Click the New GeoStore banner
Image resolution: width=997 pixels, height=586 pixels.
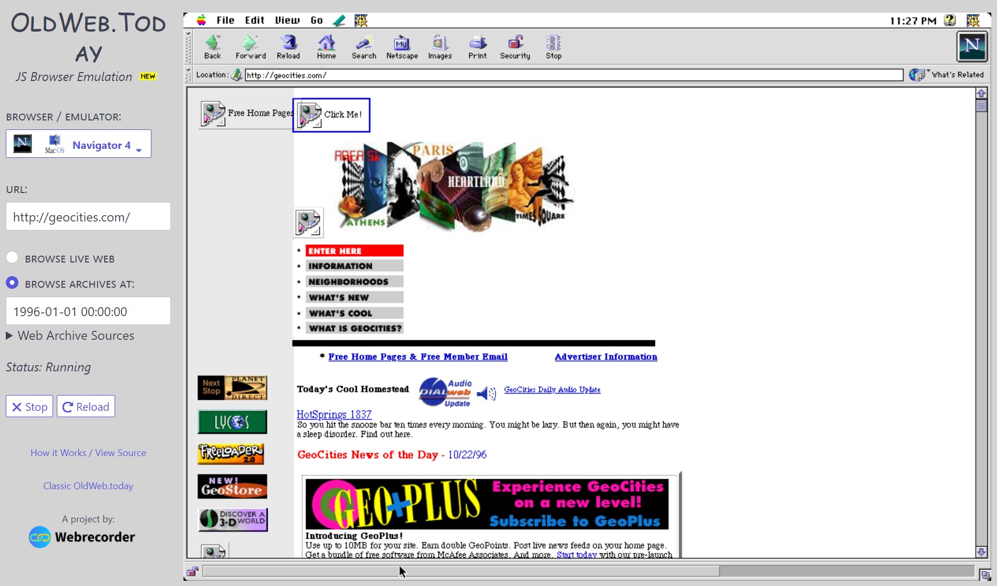232,486
